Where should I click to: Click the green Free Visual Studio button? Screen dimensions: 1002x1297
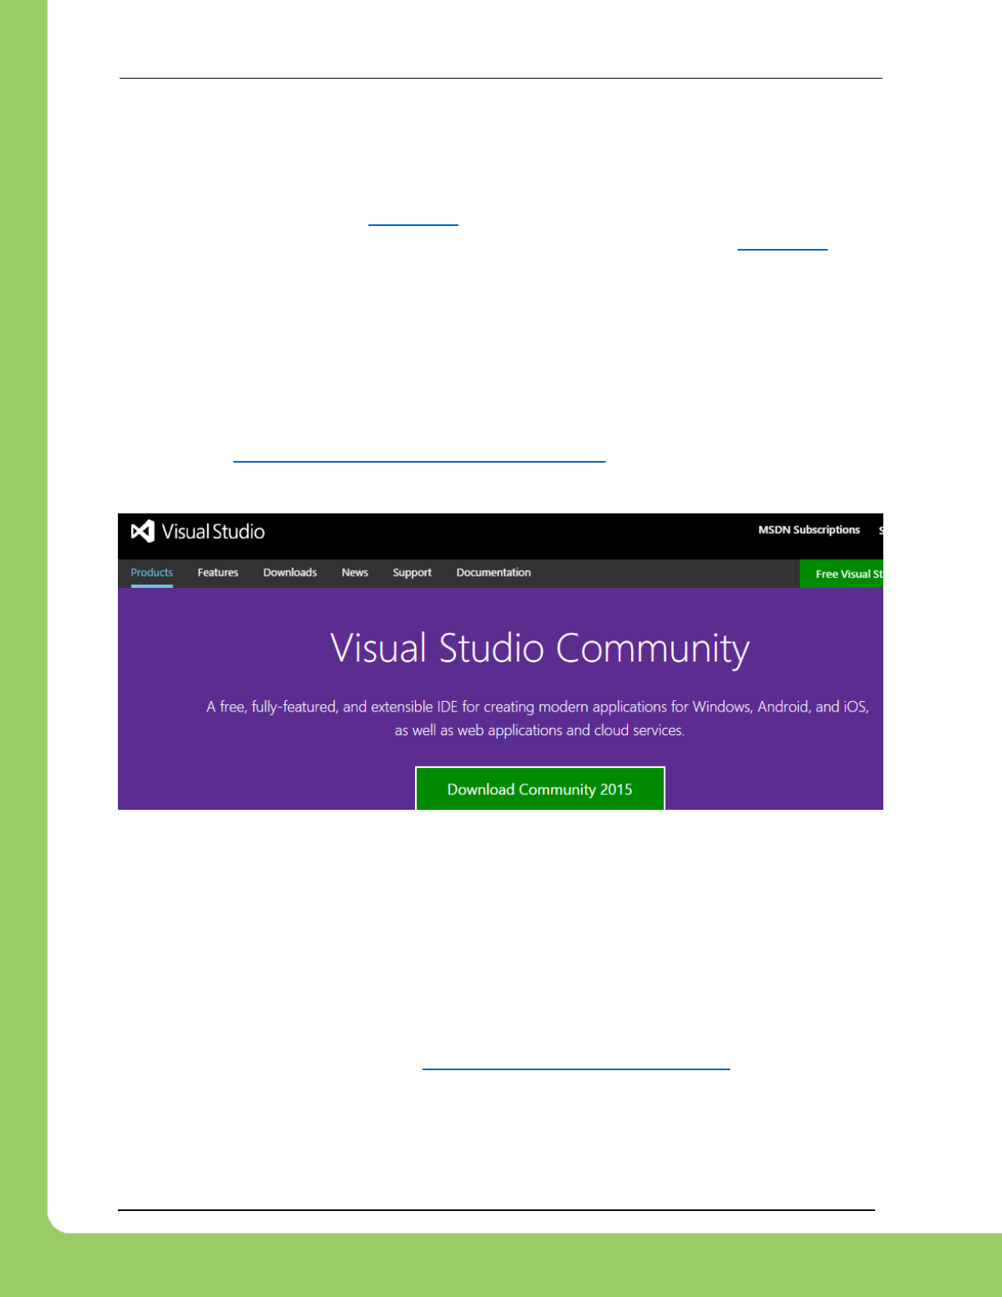(x=842, y=574)
